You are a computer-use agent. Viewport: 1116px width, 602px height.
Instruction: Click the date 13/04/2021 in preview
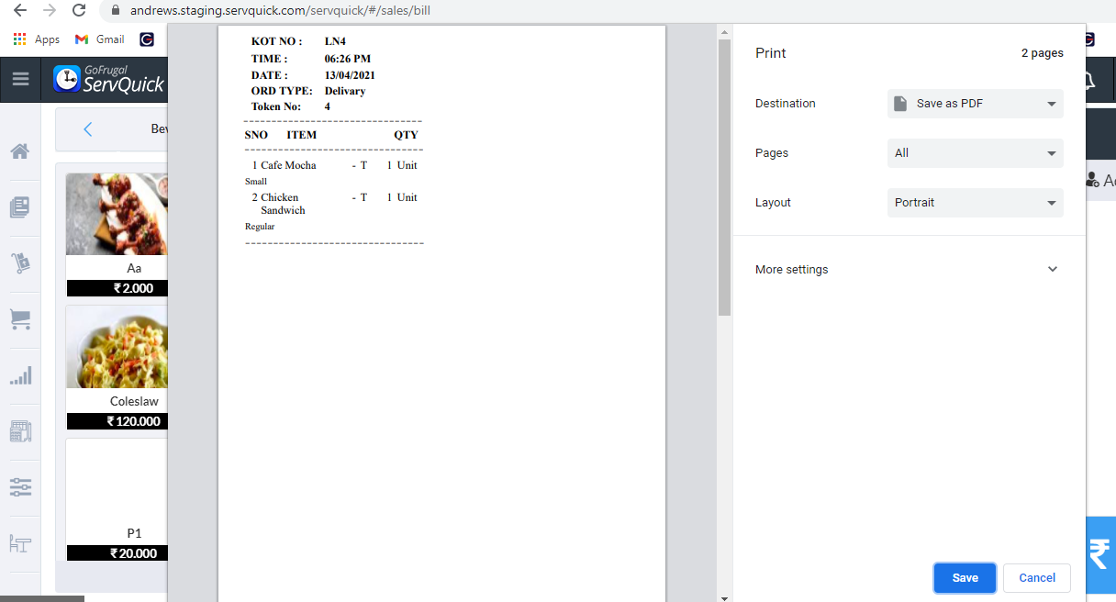pyautogui.click(x=350, y=75)
